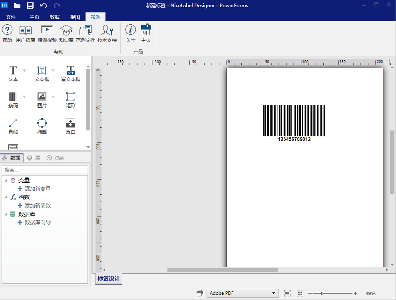Viewport: 396px width, 300px height.
Task: Open the 用户指南 user guide
Action: (x=26, y=34)
